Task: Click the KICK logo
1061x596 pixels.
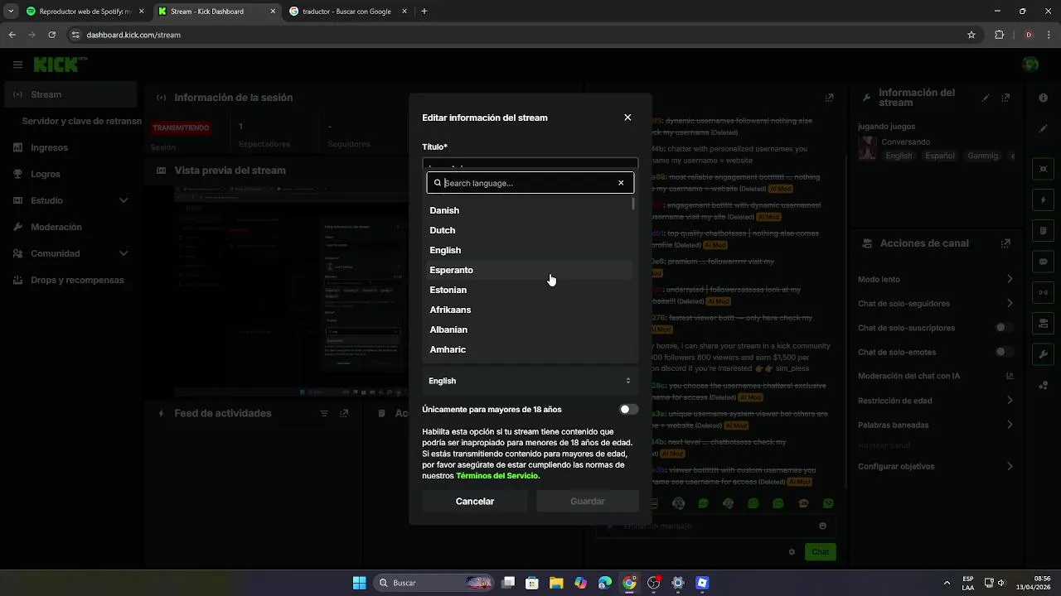Action: 60,64
